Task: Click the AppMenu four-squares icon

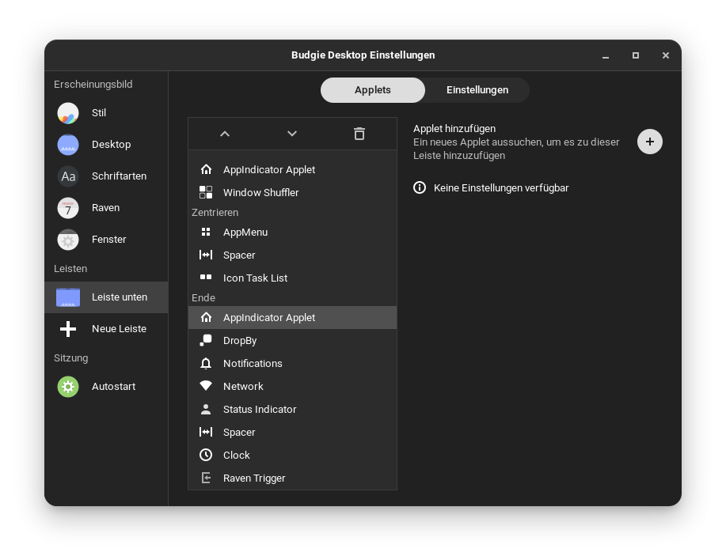Action: pos(206,233)
